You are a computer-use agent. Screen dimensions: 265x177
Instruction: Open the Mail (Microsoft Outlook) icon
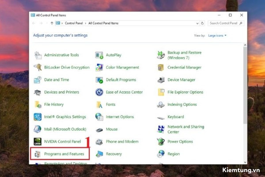click(x=38, y=129)
